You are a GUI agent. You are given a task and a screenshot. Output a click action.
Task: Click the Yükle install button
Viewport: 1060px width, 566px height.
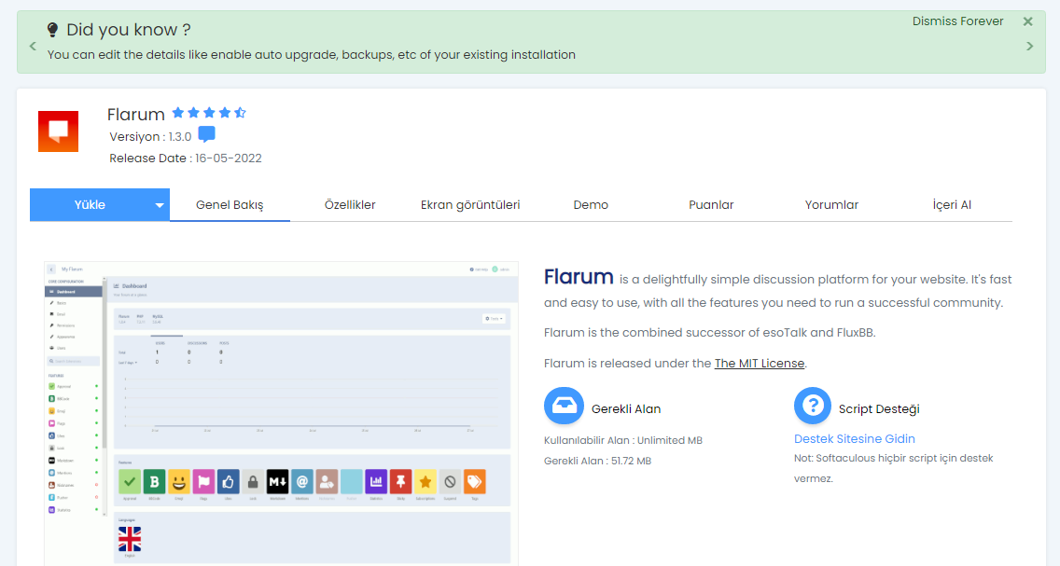pos(90,204)
